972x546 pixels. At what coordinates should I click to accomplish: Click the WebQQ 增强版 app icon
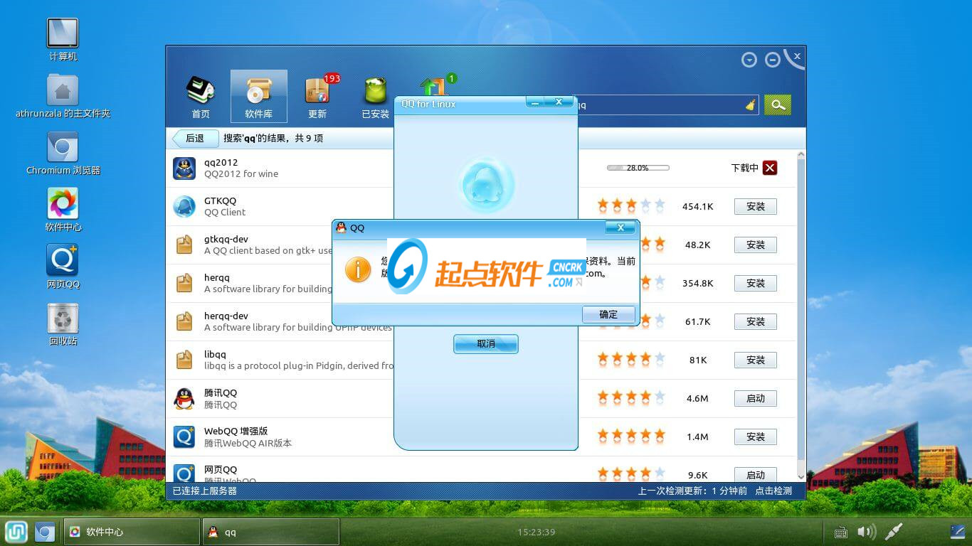[184, 437]
